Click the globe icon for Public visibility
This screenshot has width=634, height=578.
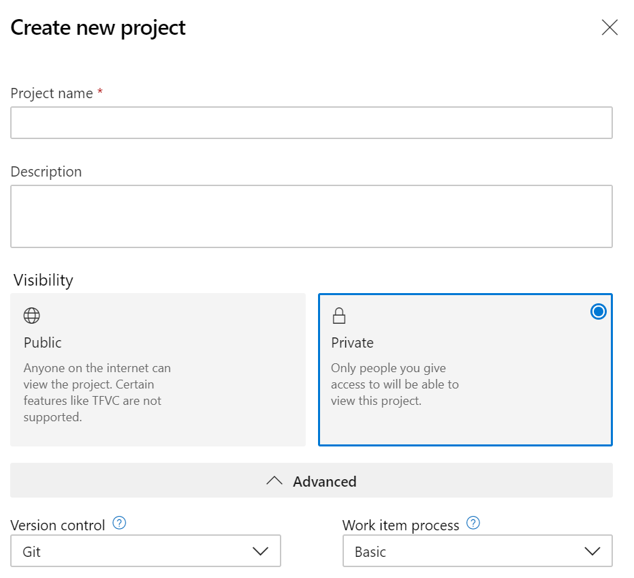32,316
